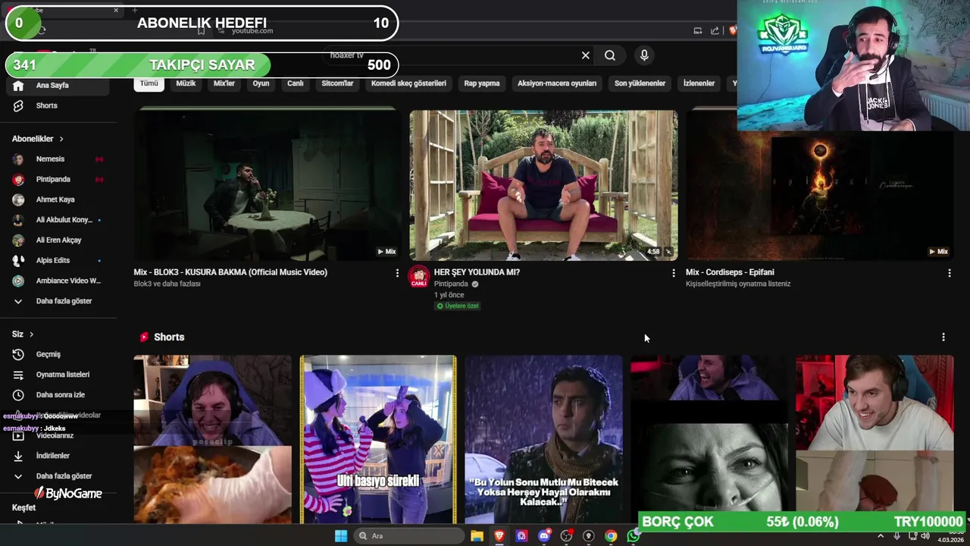Open BLOK3 KUSURA BAMA mix title
The width and height of the screenshot is (970, 546).
point(230,272)
